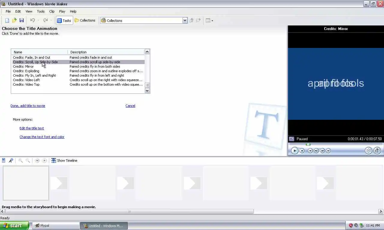Viewport: 384px width, 230px height.
Task: Click Done, add title to movie
Action: coord(28,106)
